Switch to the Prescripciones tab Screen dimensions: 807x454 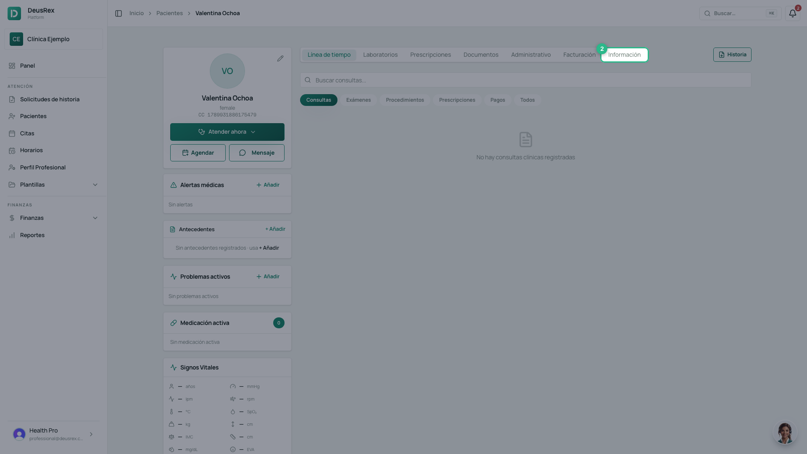tap(430, 55)
